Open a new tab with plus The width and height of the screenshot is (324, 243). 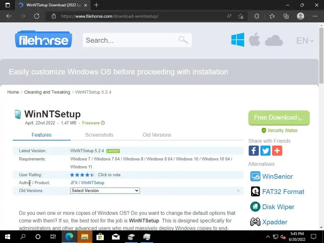tap(96, 5)
